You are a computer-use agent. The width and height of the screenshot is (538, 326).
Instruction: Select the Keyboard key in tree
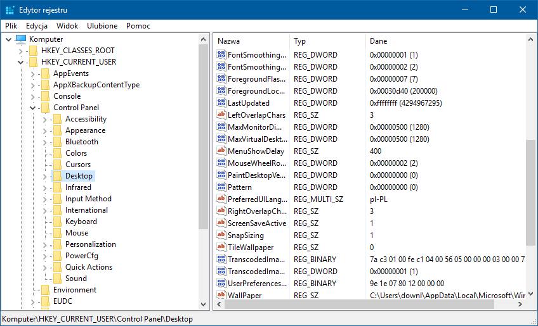pyautogui.click(x=81, y=222)
